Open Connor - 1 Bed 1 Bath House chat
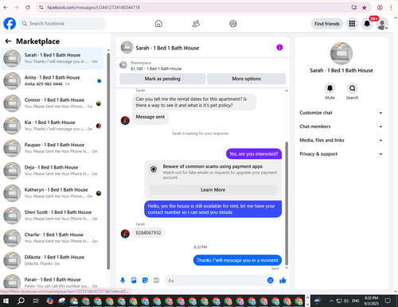The height and width of the screenshot is (307, 398). (53, 103)
